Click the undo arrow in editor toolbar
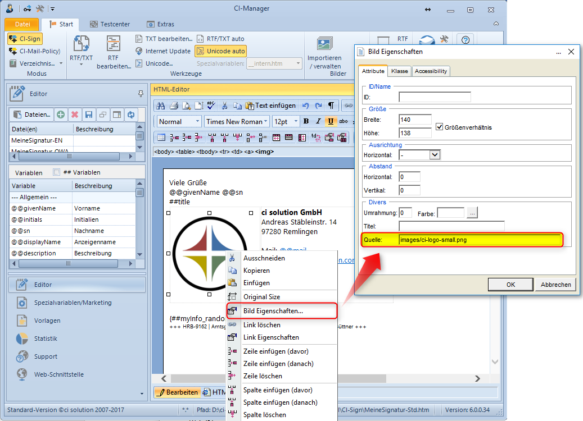Viewport: 583px width, 421px height. point(306,106)
